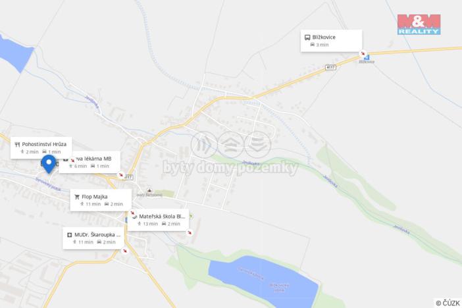
Task: Click the shopping cart icon for Flop Majka
Action: (x=77, y=197)
